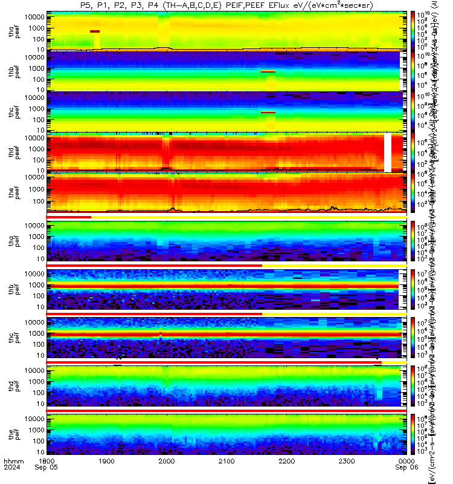The height and width of the screenshot is (484, 453).
Task: Select the tha peif color bar
Action: click(413, 241)
